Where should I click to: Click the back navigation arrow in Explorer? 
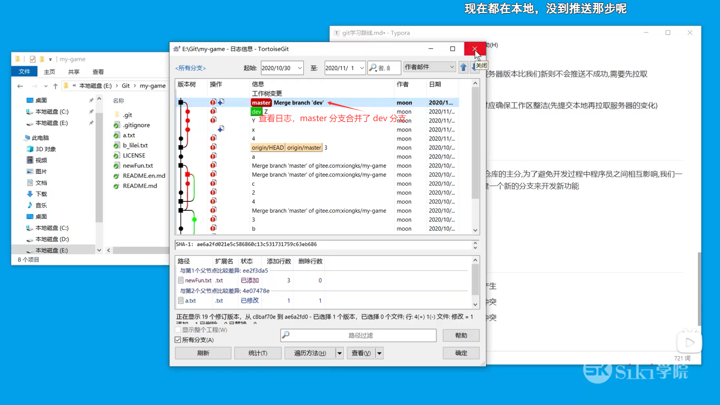coord(20,86)
